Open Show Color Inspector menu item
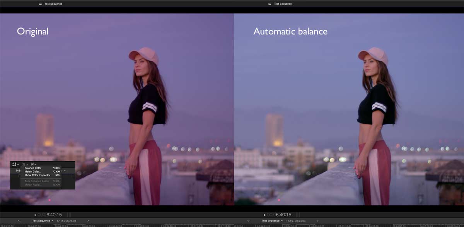 [x=41, y=175]
